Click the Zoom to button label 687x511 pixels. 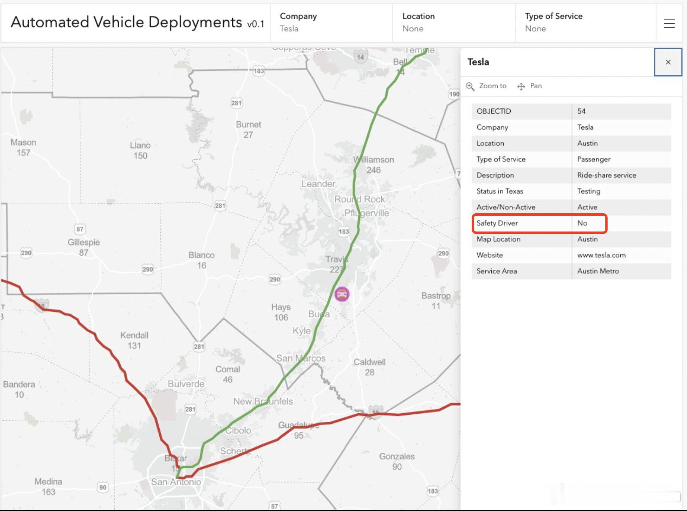(x=493, y=86)
